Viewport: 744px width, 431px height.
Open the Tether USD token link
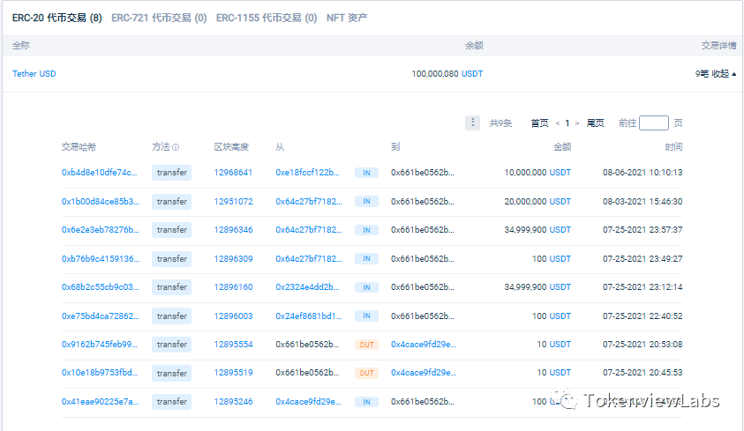click(x=34, y=74)
